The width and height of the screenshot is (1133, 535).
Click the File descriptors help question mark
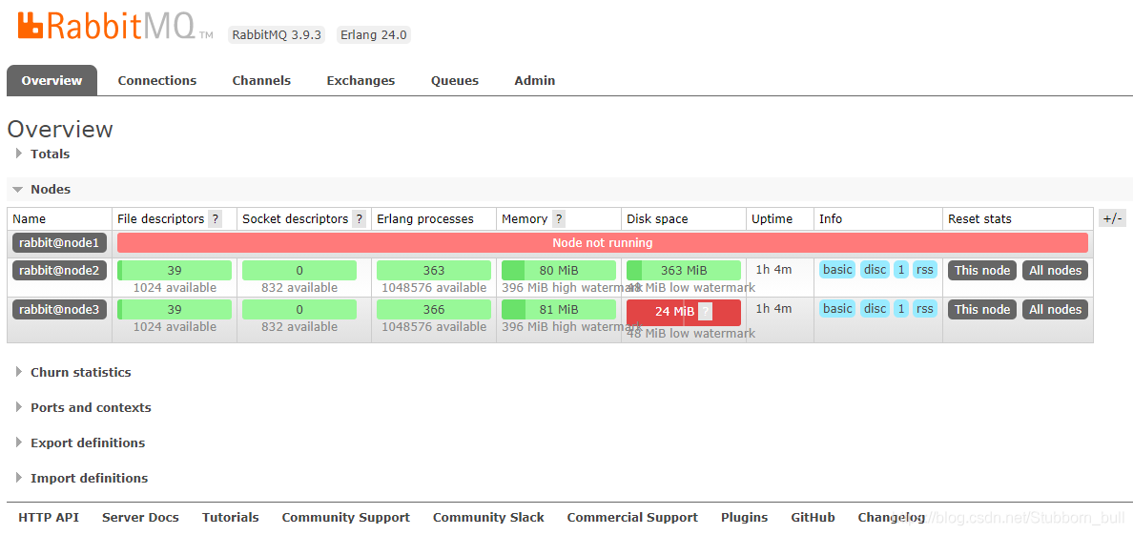point(216,219)
